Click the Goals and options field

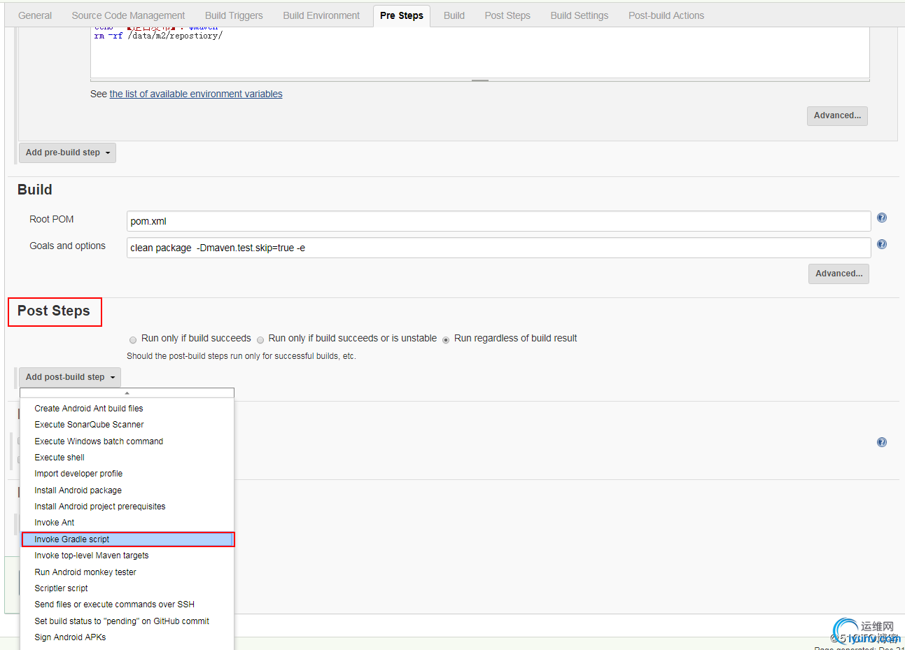pos(499,248)
